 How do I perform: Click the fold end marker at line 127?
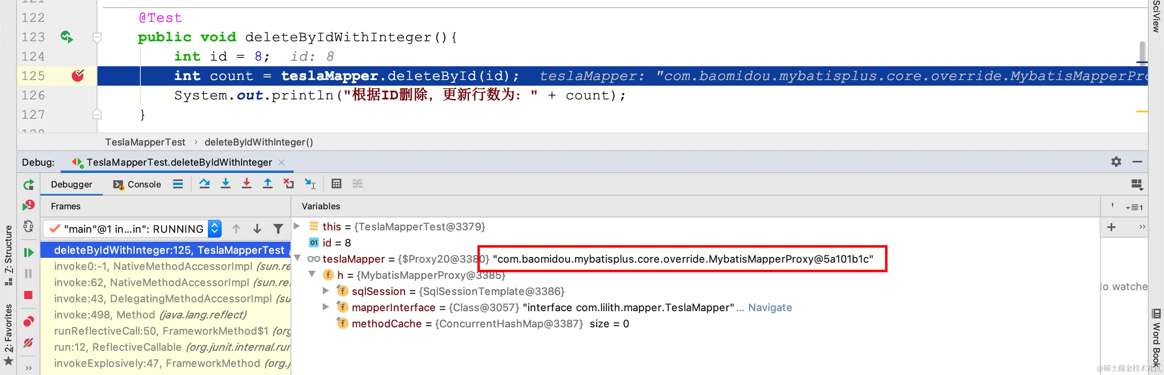pos(97,114)
